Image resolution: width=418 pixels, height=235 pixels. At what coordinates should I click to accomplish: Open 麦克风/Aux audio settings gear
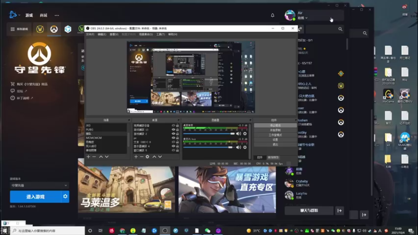pos(245,148)
